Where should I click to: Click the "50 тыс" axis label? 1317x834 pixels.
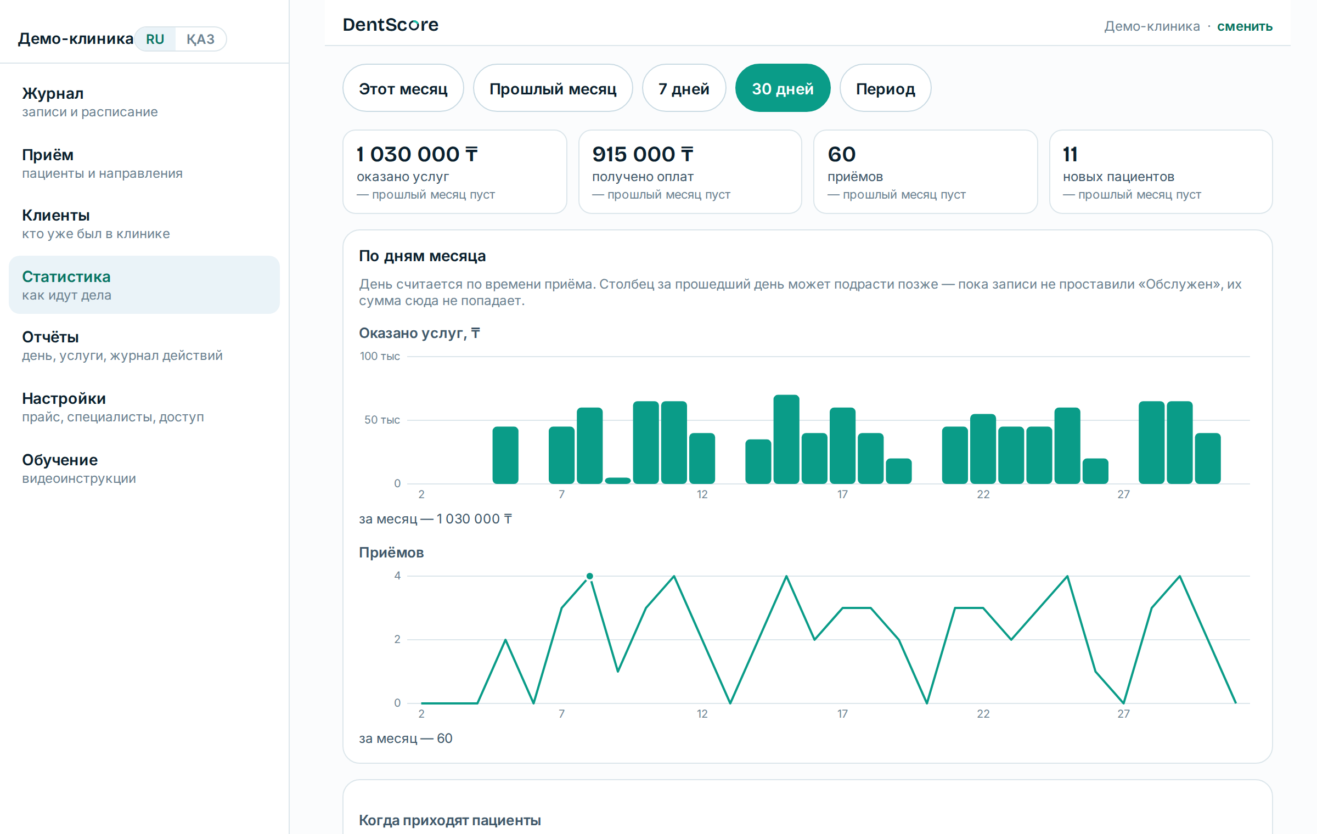pyautogui.click(x=382, y=420)
